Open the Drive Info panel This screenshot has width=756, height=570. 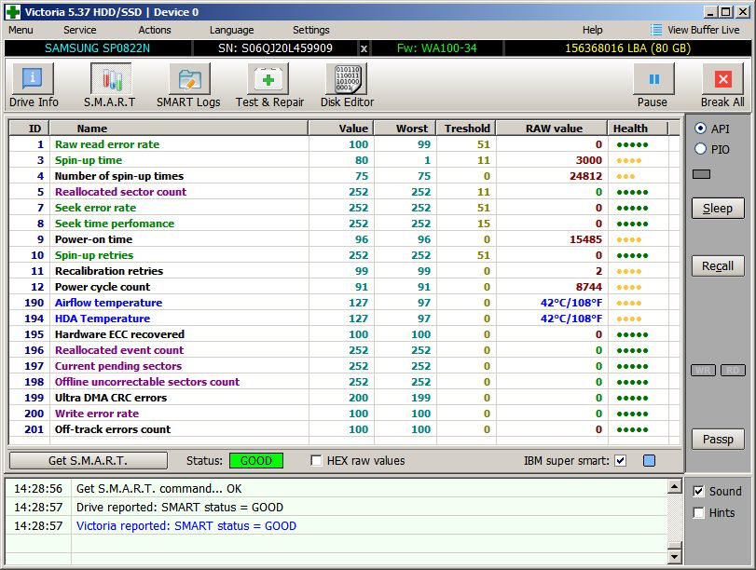[33, 79]
